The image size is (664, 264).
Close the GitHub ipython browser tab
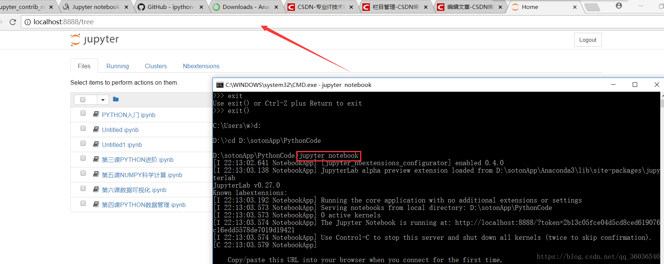[x=201, y=7]
